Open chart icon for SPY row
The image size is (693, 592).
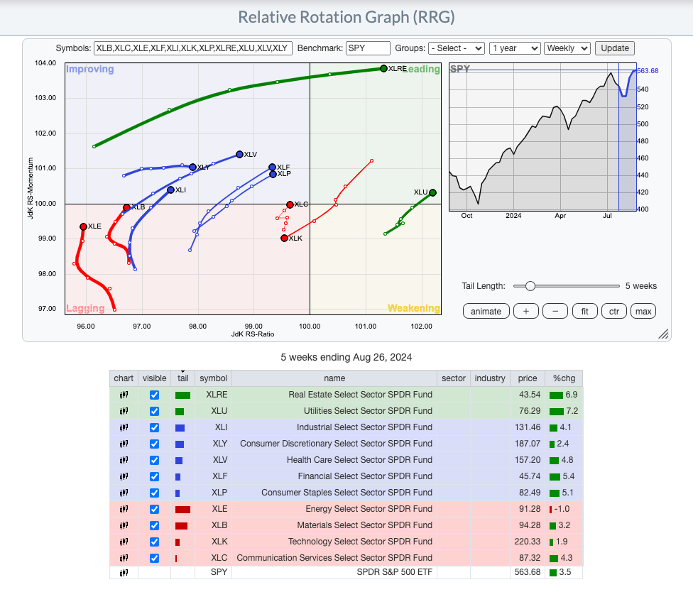tap(124, 573)
